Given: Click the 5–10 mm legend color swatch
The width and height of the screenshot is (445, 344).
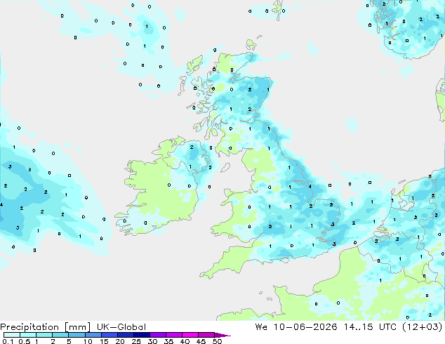Looking at the screenshot, I should tap(77, 335).
